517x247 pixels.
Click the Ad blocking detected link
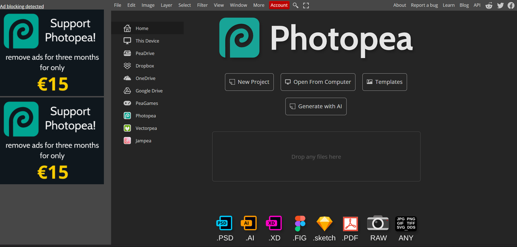(22, 6)
